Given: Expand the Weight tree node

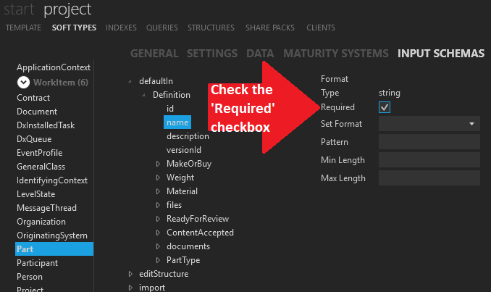Looking at the screenshot, I should [x=158, y=178].
